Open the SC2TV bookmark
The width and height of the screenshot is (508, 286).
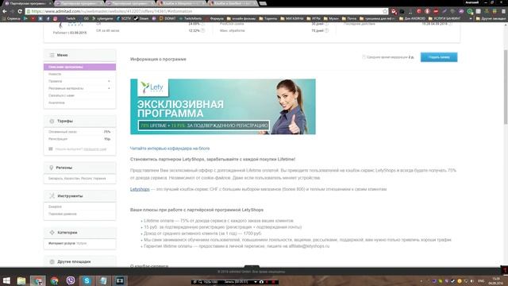coord(124,18)
